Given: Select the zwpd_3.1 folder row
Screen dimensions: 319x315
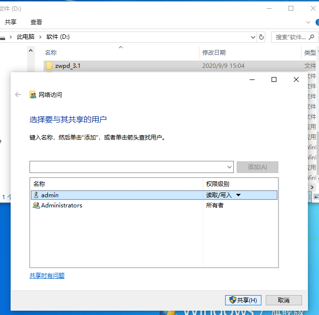Looking at the screenshot, I should tap(180, 66).
